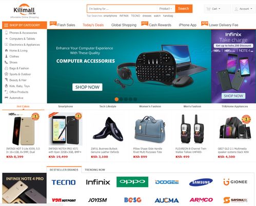The width and height of the screenshot is (256, 206).
Task: Switch to the Trending Now tab
Action: click(x=95, y=170)
